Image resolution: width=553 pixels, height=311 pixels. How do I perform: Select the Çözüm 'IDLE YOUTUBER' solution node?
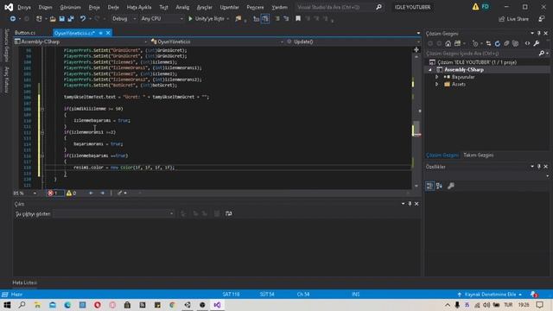[477, 62]
